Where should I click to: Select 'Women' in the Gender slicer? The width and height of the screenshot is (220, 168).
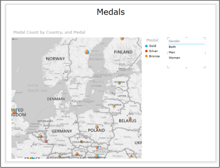click(x=174, y=58)
